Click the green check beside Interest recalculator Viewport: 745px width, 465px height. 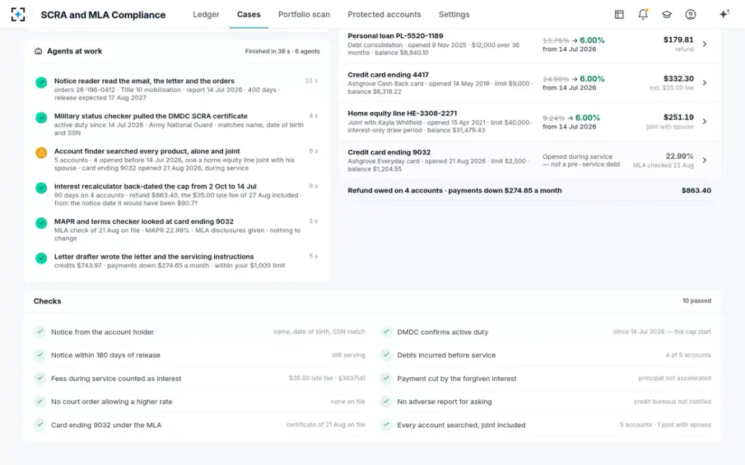[41, 187]
